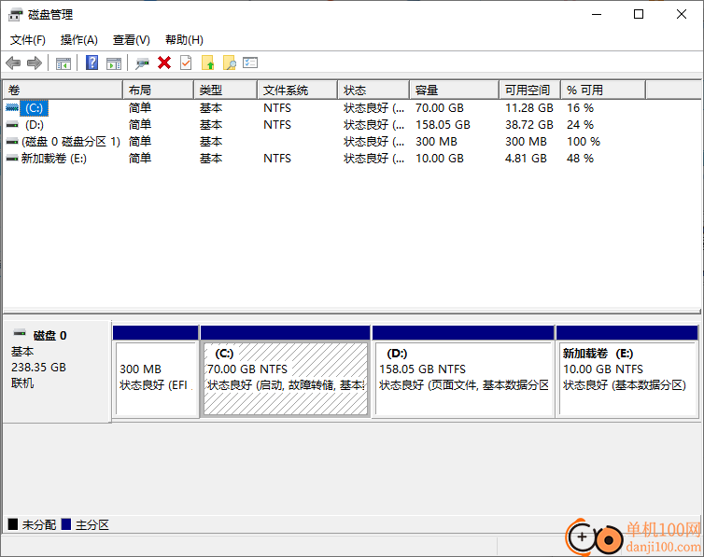The image size is (704, 557).
Task: Click the 70.00 GB capacity cell
Action: coord(440,108)
